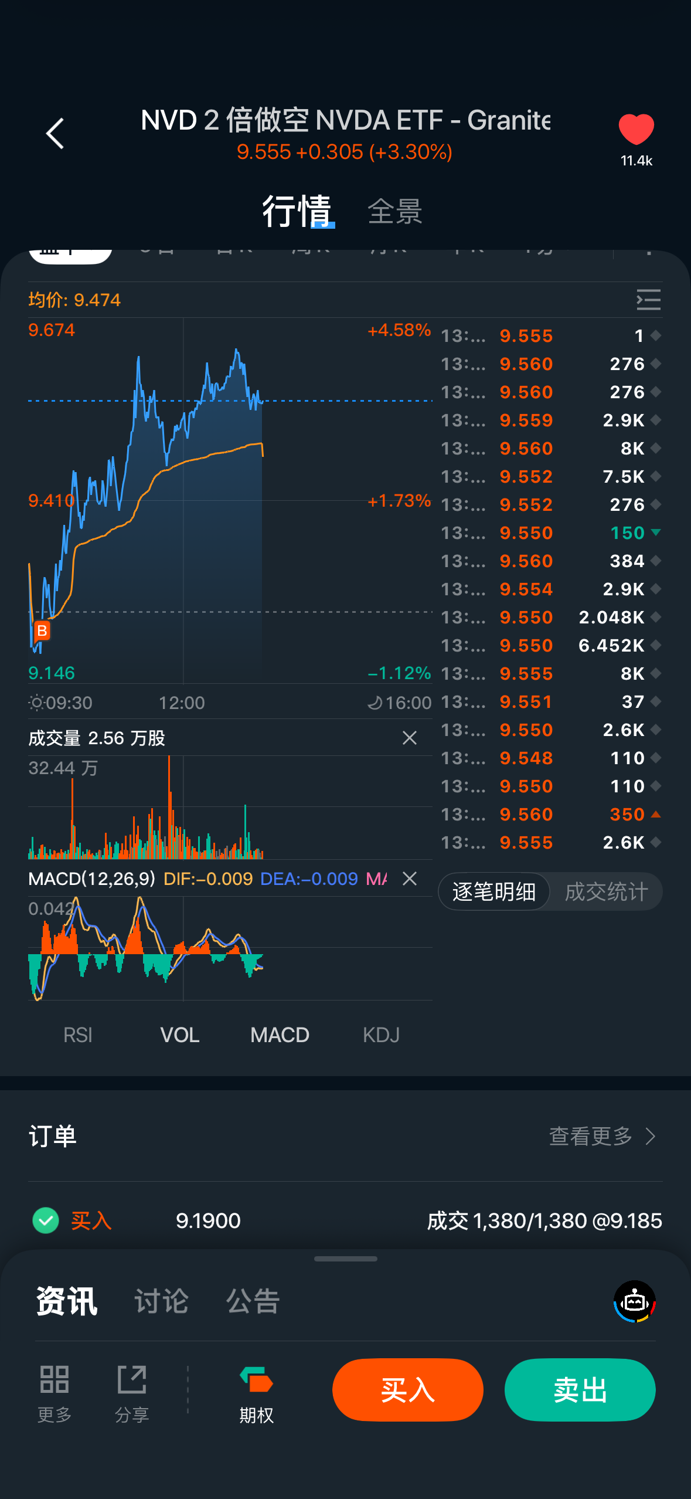Viewport: 691px width, 1499px height.
Task: Expand orders with the chevron arrow
Action: (651, 1136)
